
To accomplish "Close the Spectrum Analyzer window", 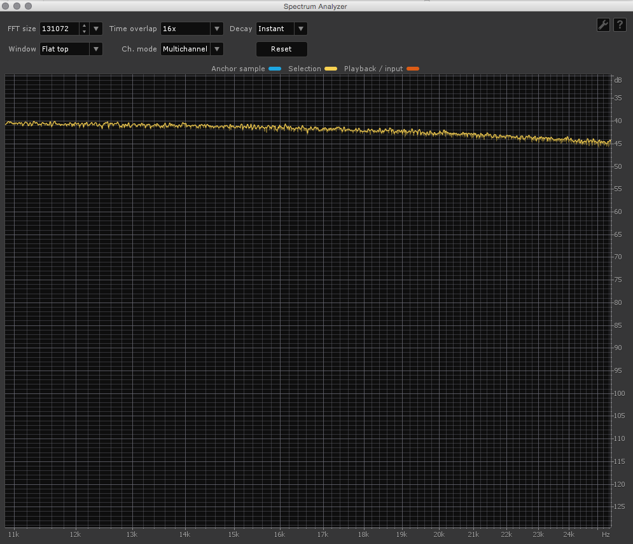I will pos(5,6).
